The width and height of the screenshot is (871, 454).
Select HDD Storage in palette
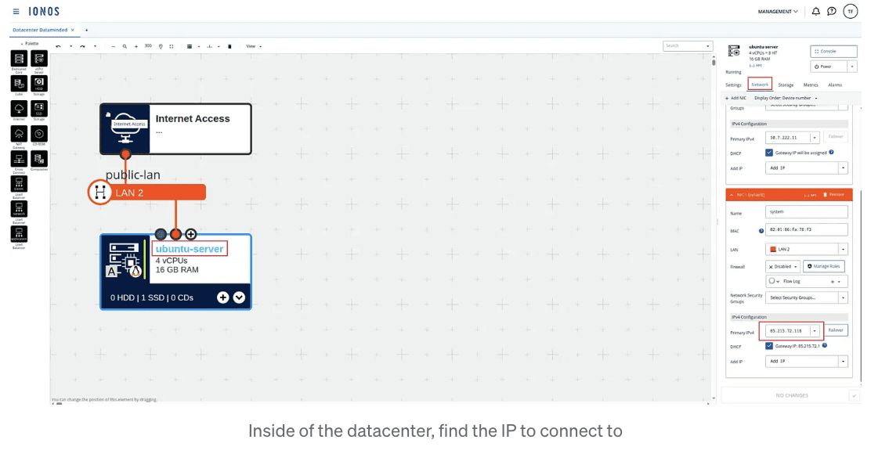[x=39, y=84]
